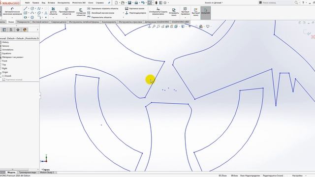The width and height of the screenshot is (315, 177).
Task: Open the Окно menu
Action: tap(91, 3)
